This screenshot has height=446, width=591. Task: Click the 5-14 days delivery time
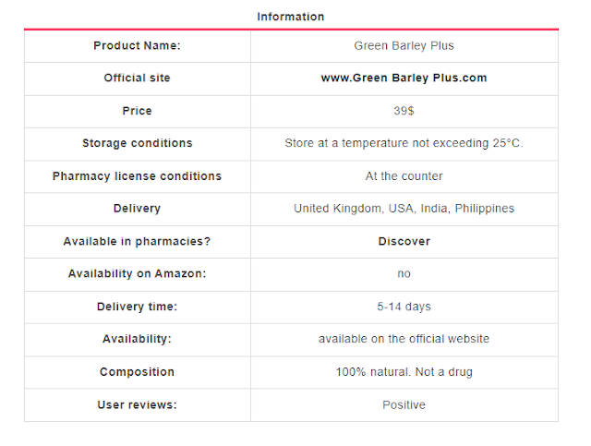click(404, 307)
